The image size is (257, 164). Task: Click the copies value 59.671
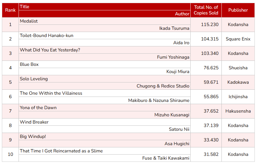point(211,82)
